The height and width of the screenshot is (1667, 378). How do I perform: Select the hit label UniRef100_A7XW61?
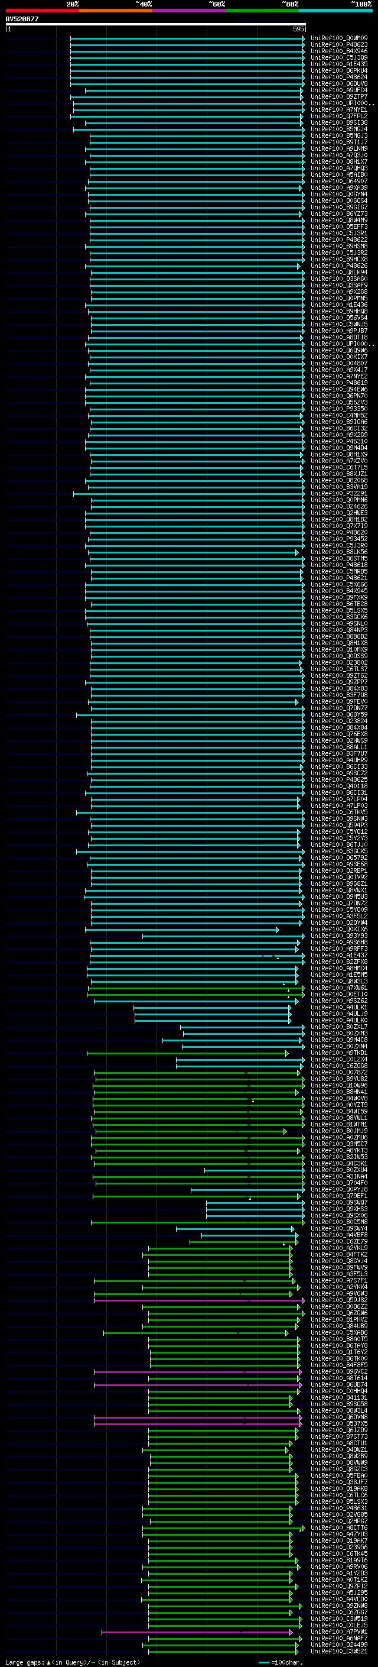tap(339, 988)
